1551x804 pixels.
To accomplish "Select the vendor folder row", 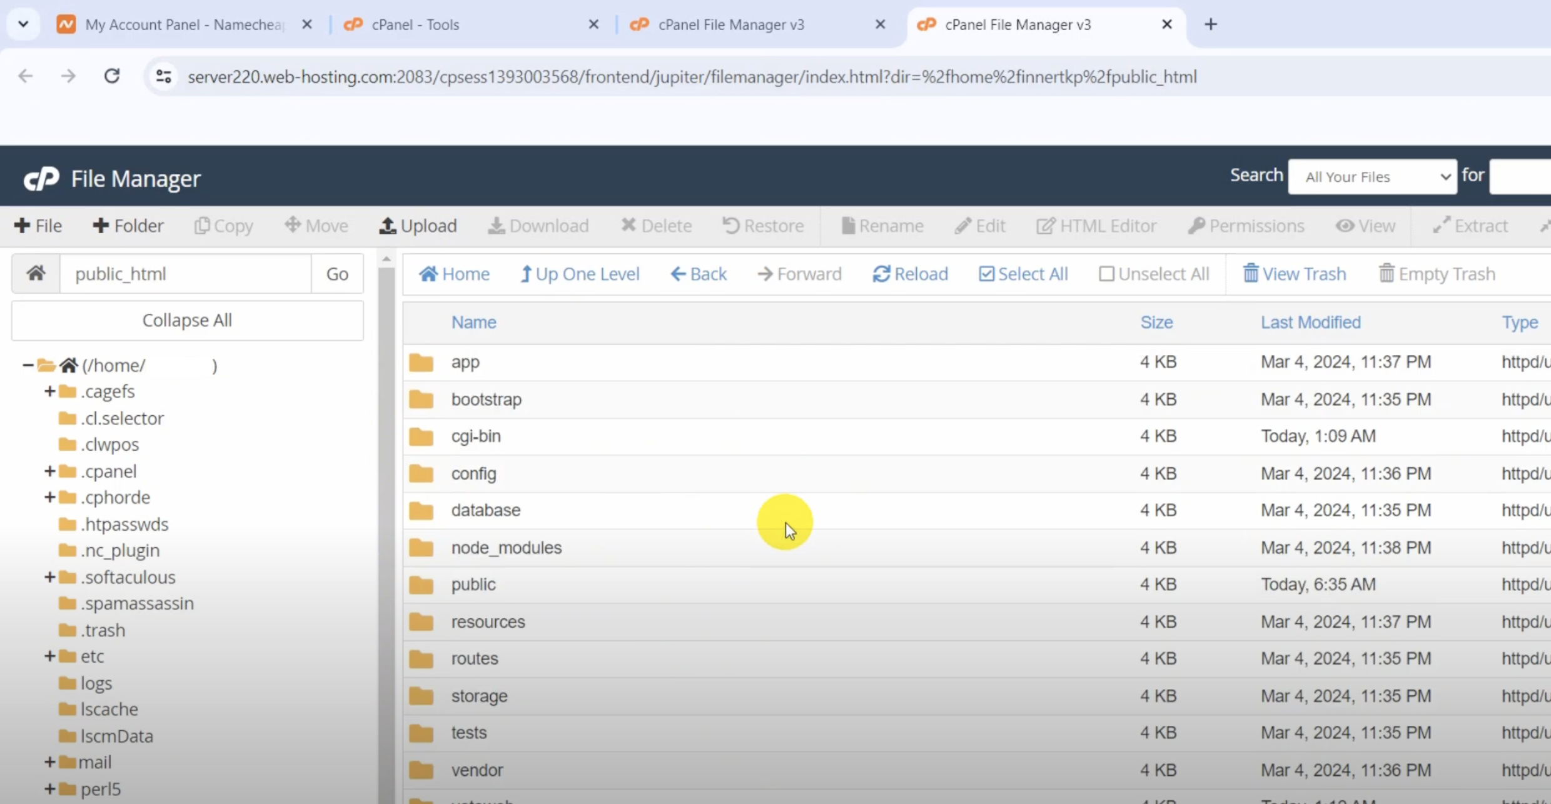I will pyautogui.click(x=977, y=770).
